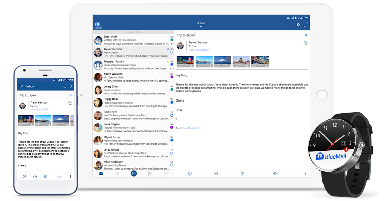Viewport: 387px width, 201px height.
Task: Toggle read circle on Trevor Benson row
Action: click(x=172, y=52)
